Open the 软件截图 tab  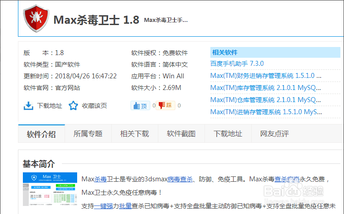[181, 134]
